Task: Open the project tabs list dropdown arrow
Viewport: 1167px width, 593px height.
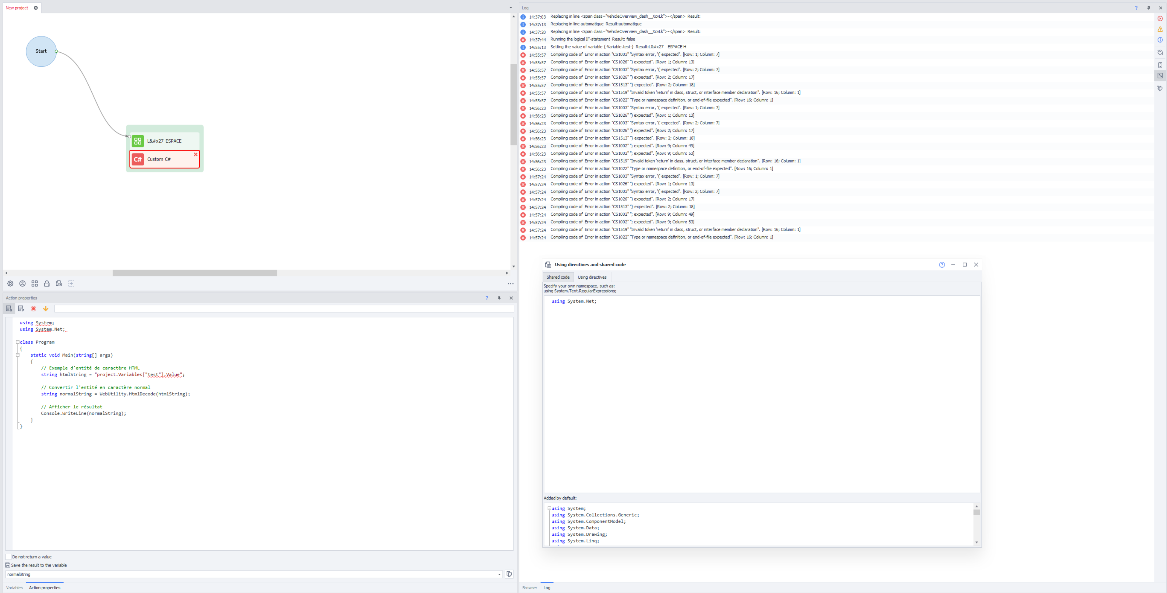Action: point(510,8)
